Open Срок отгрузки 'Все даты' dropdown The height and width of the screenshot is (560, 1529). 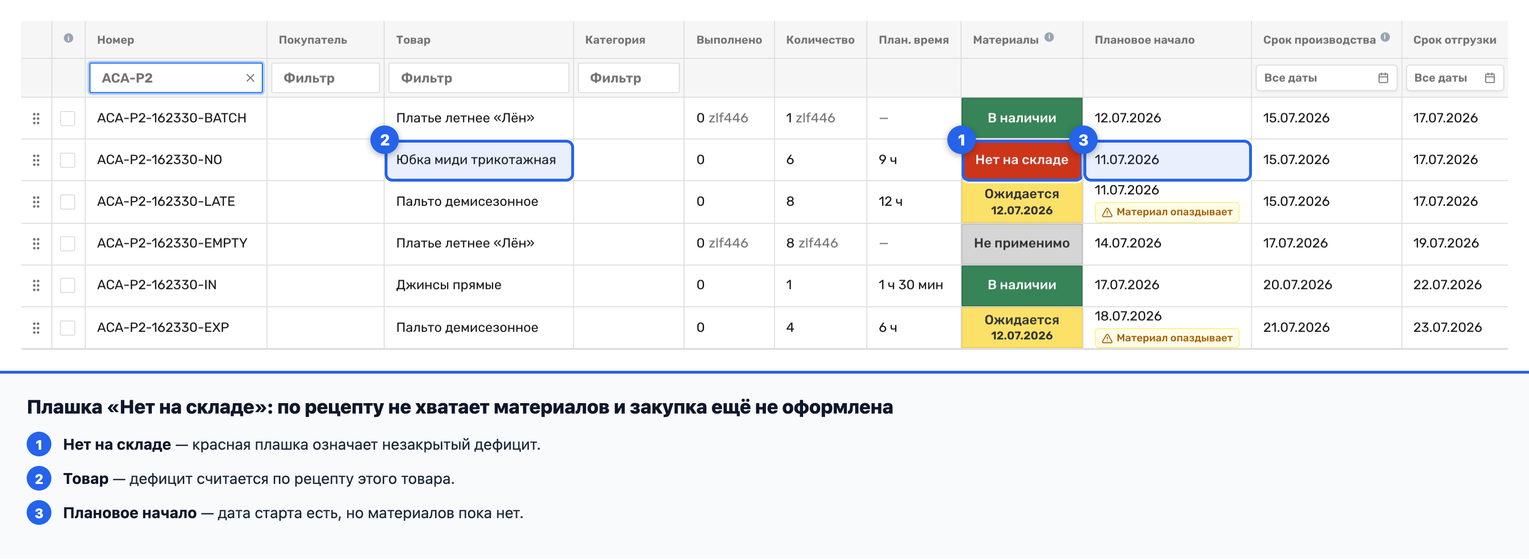[1454, 77]
